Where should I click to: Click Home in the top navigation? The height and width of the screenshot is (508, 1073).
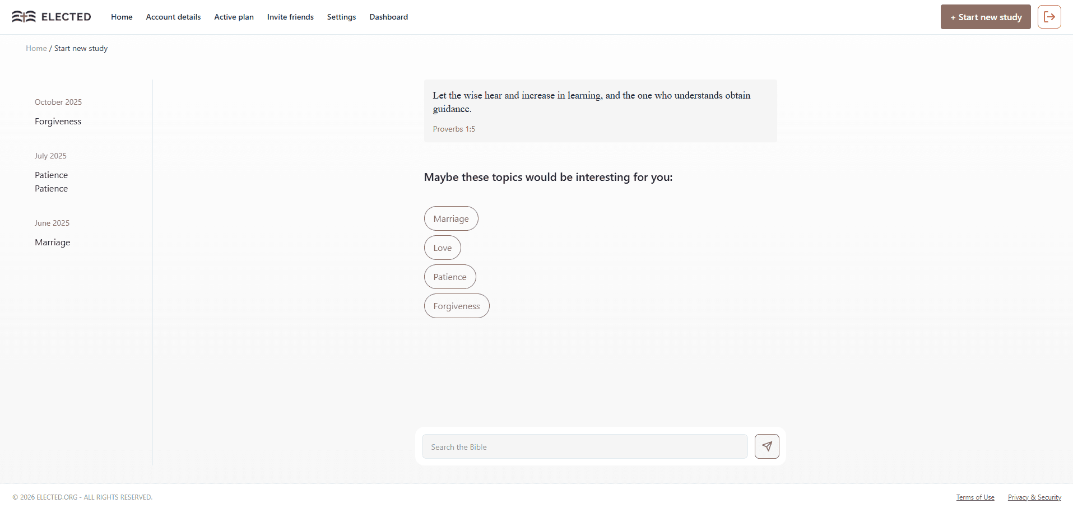point(122,17)
